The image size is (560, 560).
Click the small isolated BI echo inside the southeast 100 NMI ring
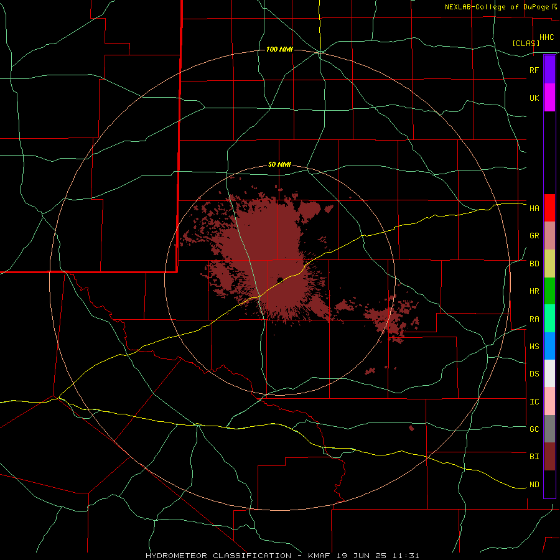(411, 427)
